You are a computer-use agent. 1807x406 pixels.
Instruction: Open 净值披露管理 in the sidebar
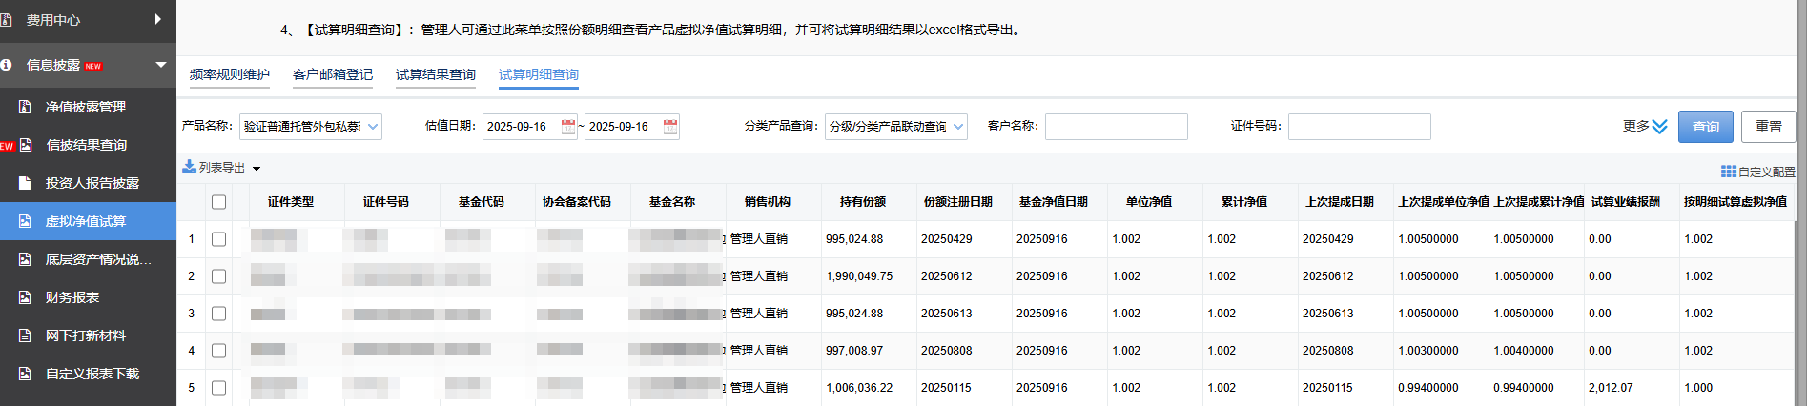pos(88,107)
